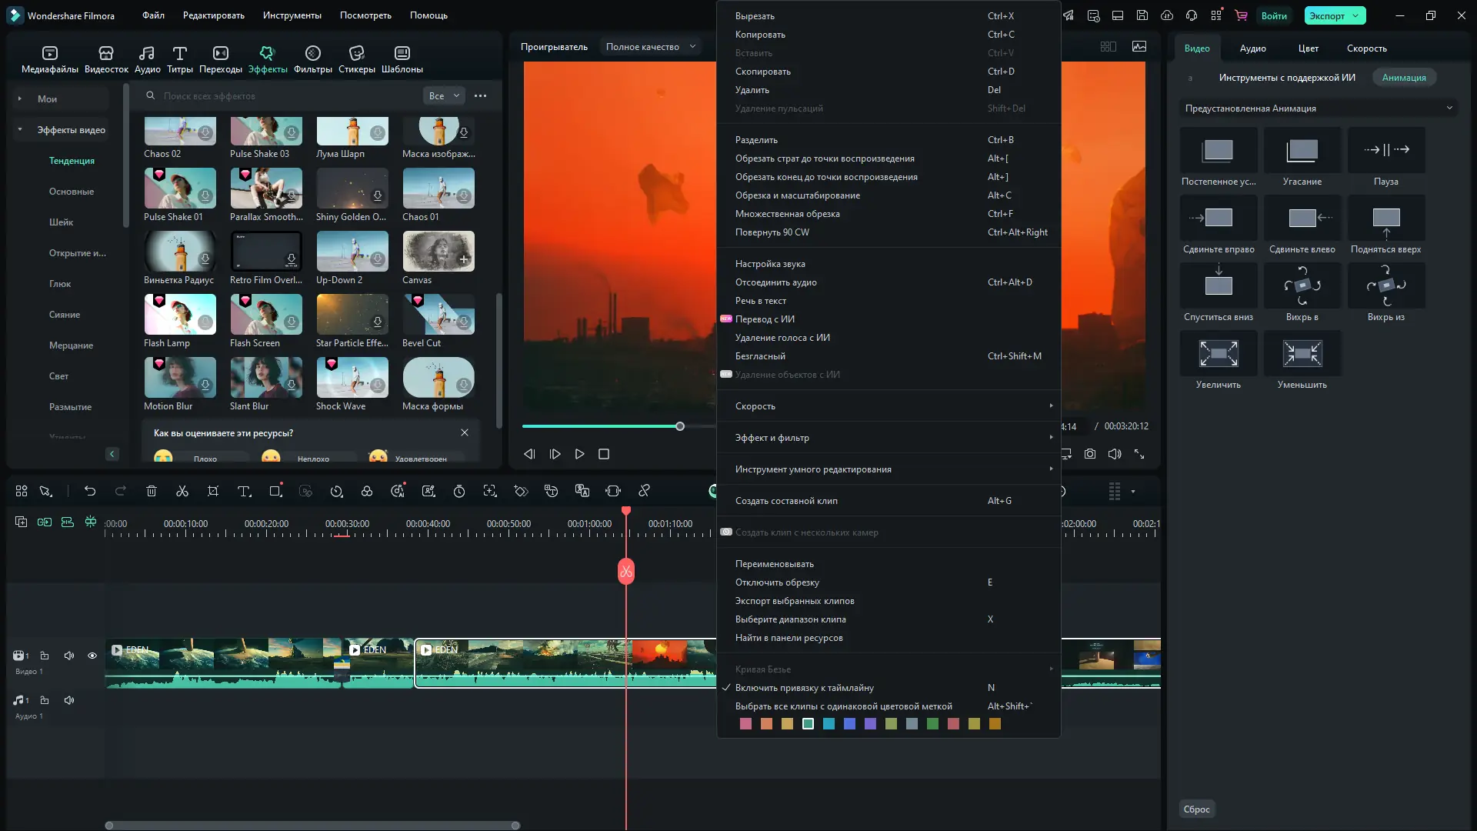Image resolution: width=1477 pixels, height=831 pixels.
Task: Take a snapshot with the camera icon
Action: click(1090, 454)
